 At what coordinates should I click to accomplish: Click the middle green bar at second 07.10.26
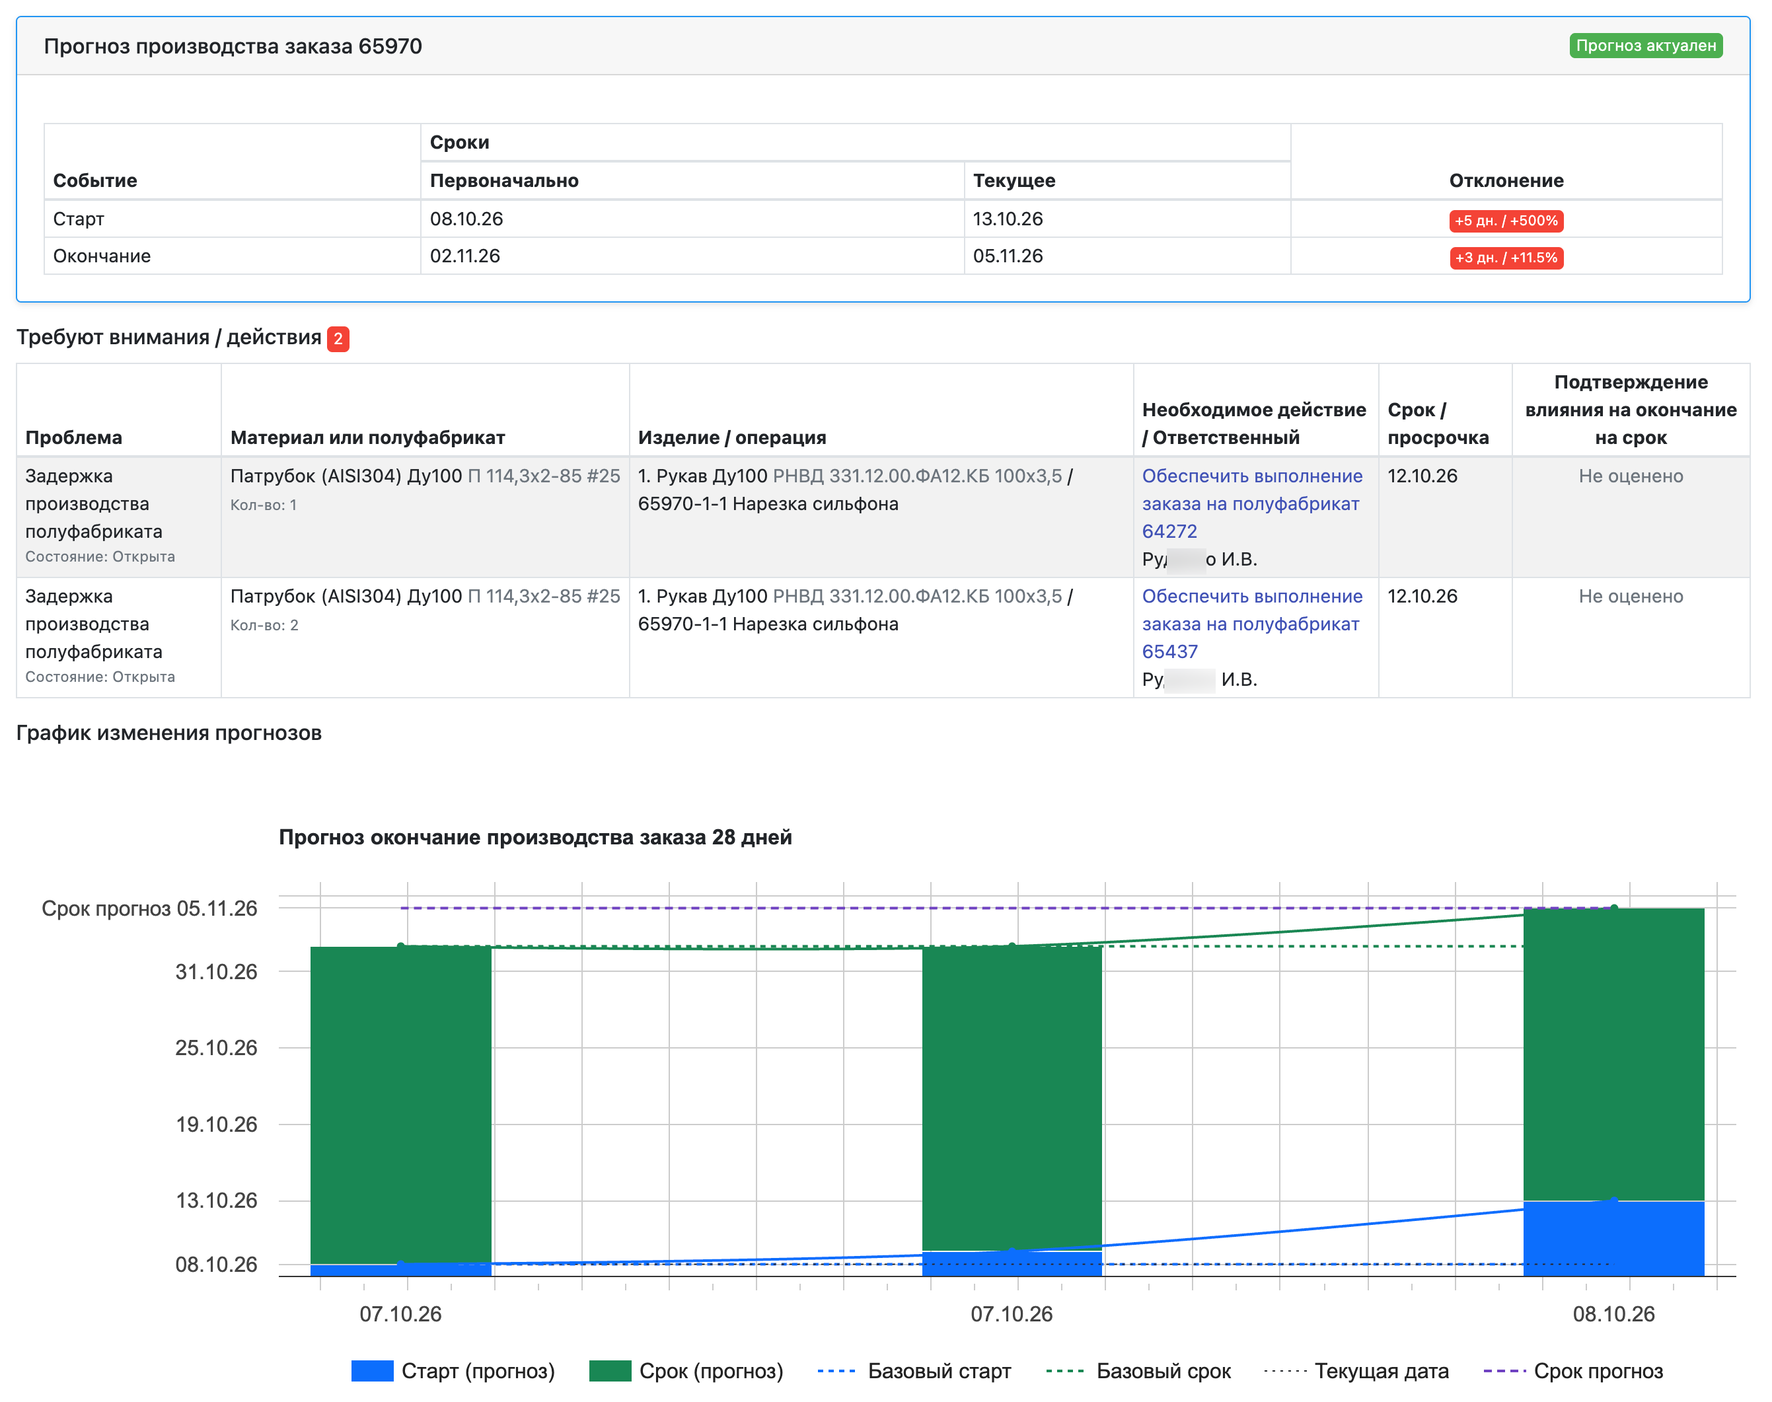tap(1011, 1097)
